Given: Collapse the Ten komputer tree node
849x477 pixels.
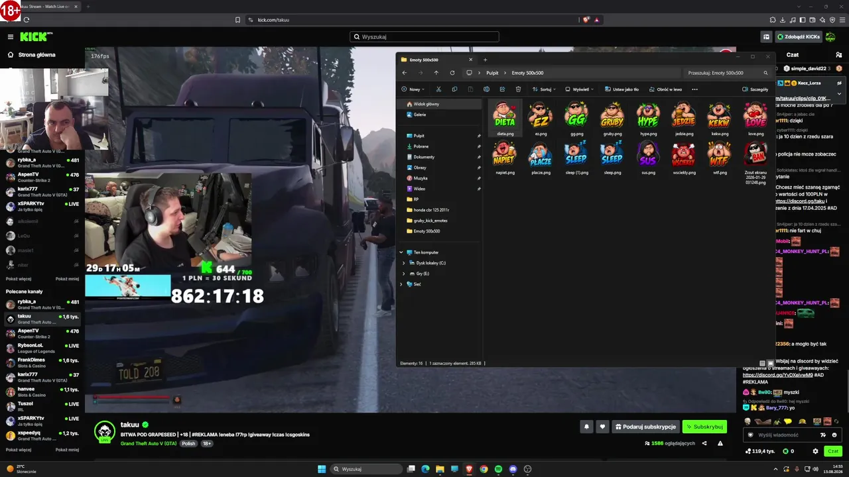Looking at the screenshot, I should click(401, 252).
